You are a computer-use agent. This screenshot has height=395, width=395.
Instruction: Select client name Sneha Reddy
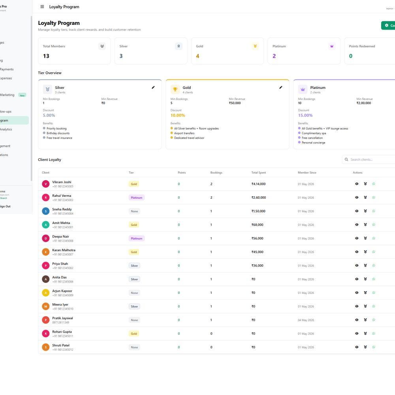click(62, 209)
